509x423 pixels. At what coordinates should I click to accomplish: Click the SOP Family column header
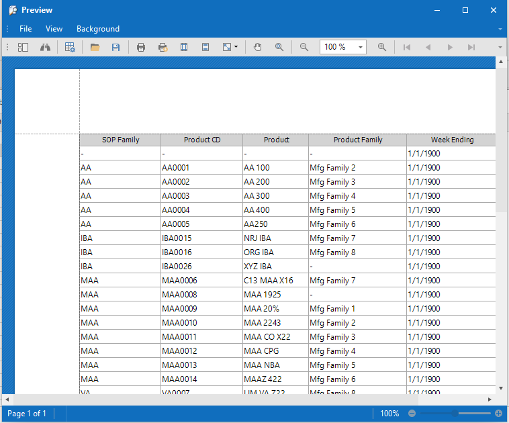[120, 140]
